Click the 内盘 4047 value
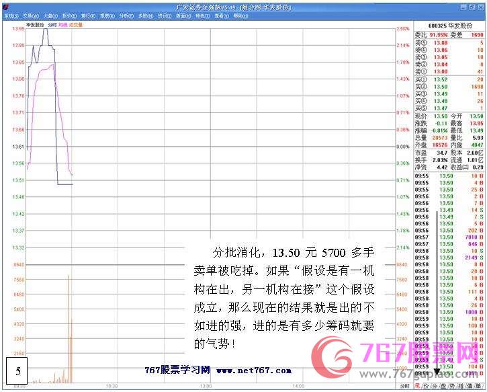 [x=477, y=145]
